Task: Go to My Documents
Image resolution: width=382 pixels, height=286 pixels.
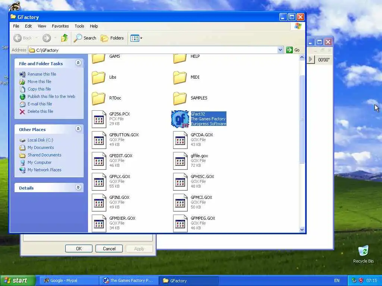Action: (x=41, y=147)
